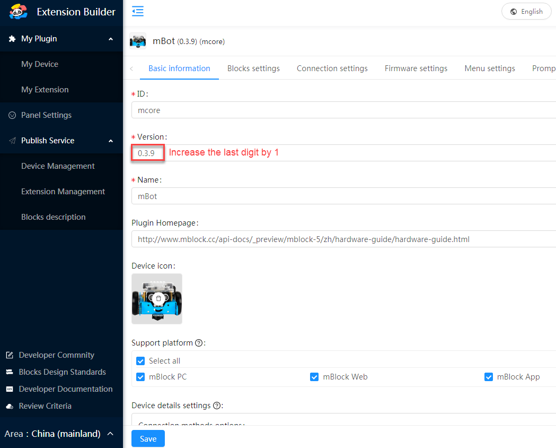
Task: Collapse the sidebar with the menu fold icon
Action: [x=138, y=11]
